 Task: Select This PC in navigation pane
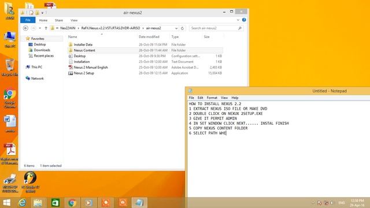36,67
